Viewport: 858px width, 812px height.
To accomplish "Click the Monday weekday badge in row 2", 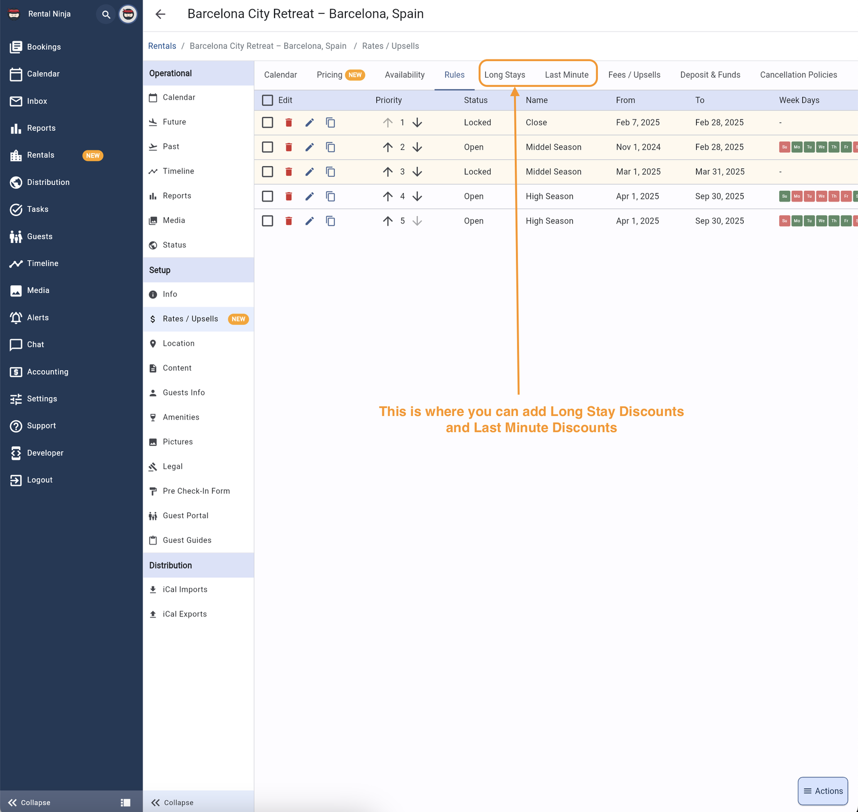I will [x=797, y=147].
